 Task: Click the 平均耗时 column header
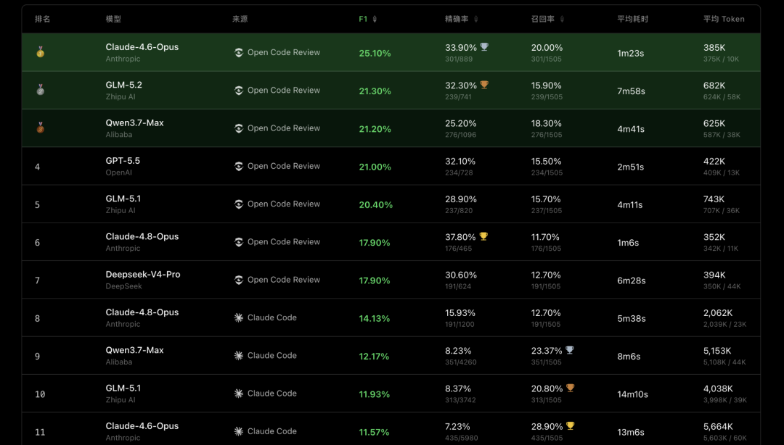[632, 19]
